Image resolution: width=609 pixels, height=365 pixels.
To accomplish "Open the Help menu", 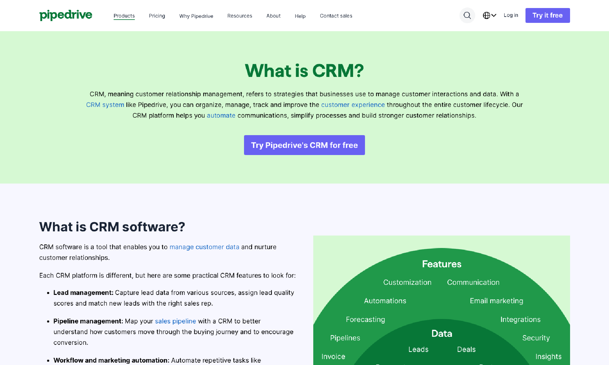I will [x=300, y=16].
